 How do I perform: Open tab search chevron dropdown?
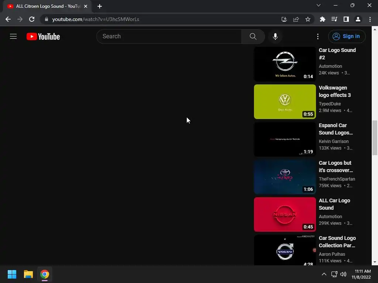pos(319,5)
